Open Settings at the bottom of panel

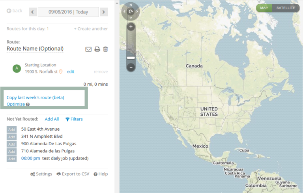pyautogui.click(x=41, y=174)
